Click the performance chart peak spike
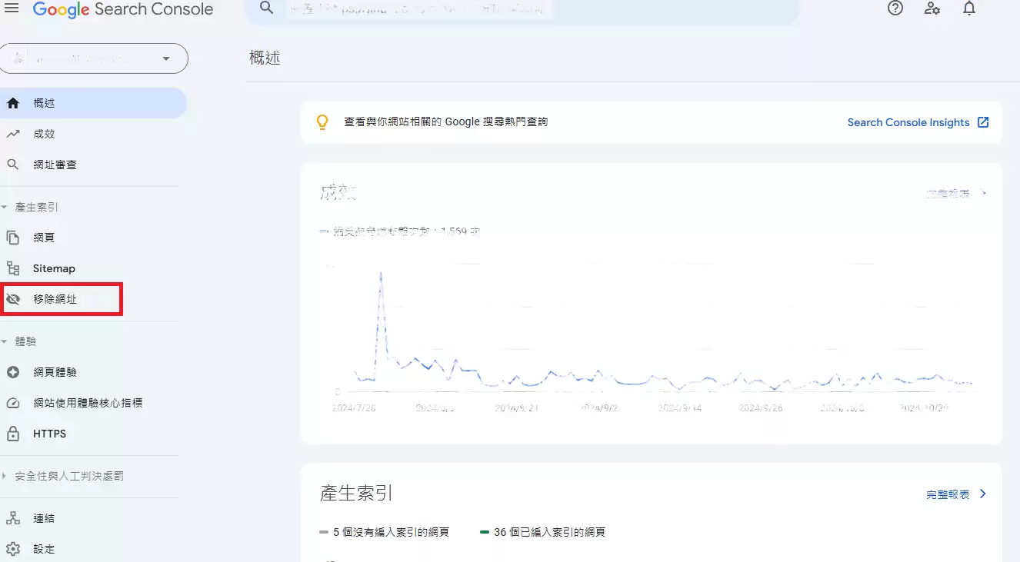 tap(381, 274)
